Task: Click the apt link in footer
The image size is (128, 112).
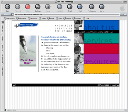Action: (14, 85)
